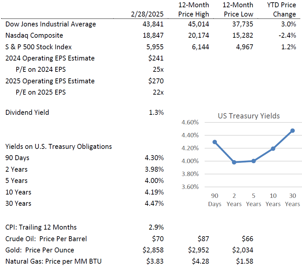Click S&P 500 value 5,955
302x266 pixels.
(155, 47)
